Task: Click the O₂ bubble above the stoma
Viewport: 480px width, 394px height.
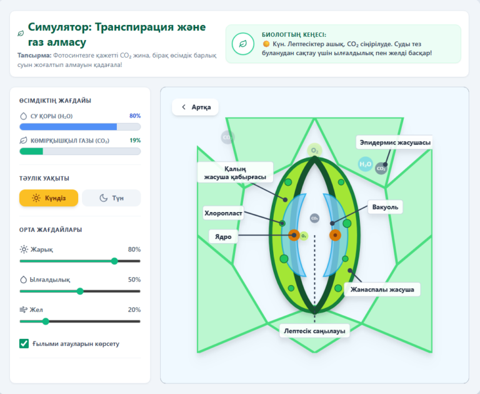Action: point(315,151)
